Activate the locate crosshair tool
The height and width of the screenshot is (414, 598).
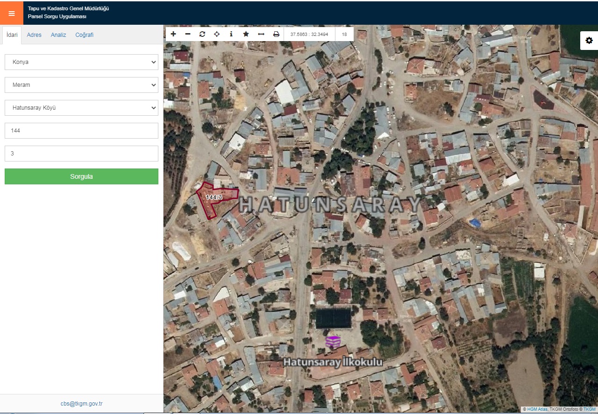[x=217, y=34]
